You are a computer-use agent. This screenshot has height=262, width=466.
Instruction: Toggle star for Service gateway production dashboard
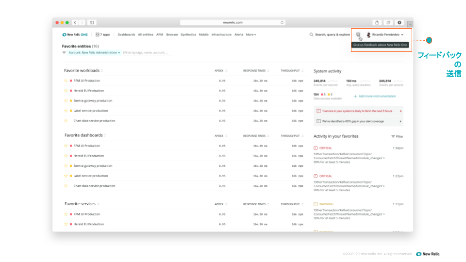[66, 166]
